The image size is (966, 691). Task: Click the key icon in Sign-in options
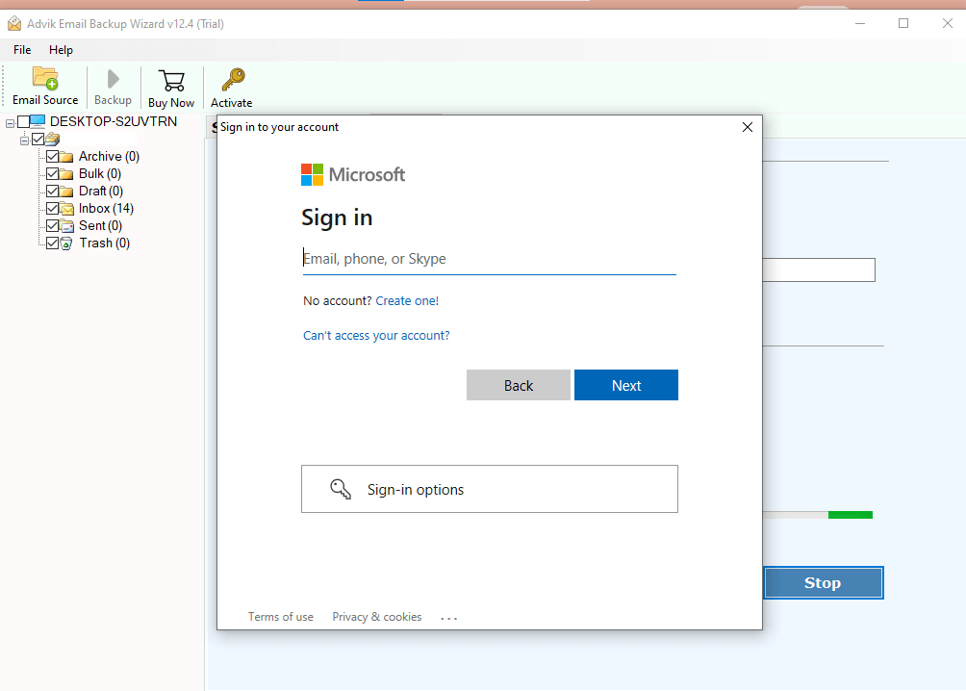tap(340, 489)
